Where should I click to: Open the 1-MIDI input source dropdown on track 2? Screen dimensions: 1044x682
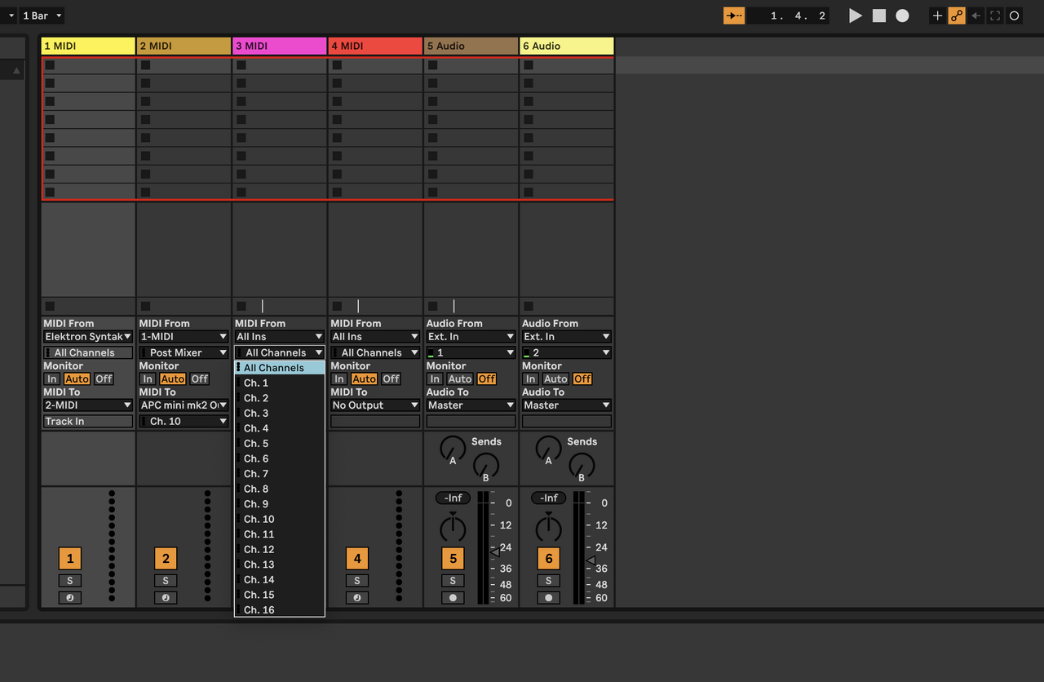(x=184, y=336)
